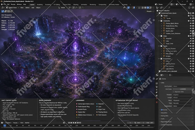195x130 pixels.
Task: Open the Gorgeze options dropdown button
Action: click(150, 11)
